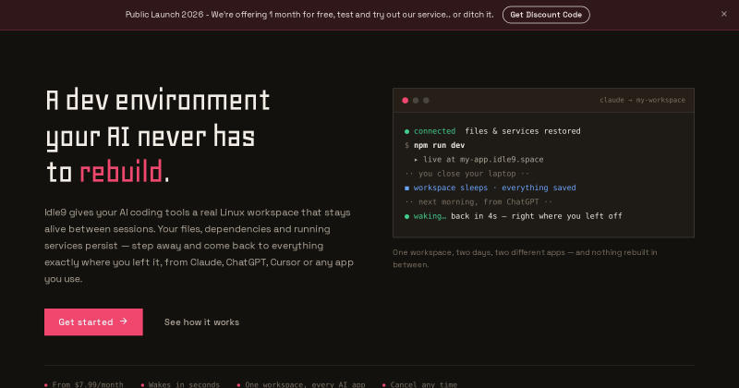
Task: Click the 'A dev environment' headline line
Action: 157,100
